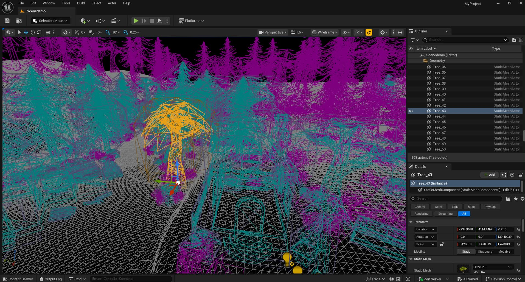The height and width of the screenshot is (282, 525).
Task: Select the Rotate gizmo tool
Action: [33, 32]
